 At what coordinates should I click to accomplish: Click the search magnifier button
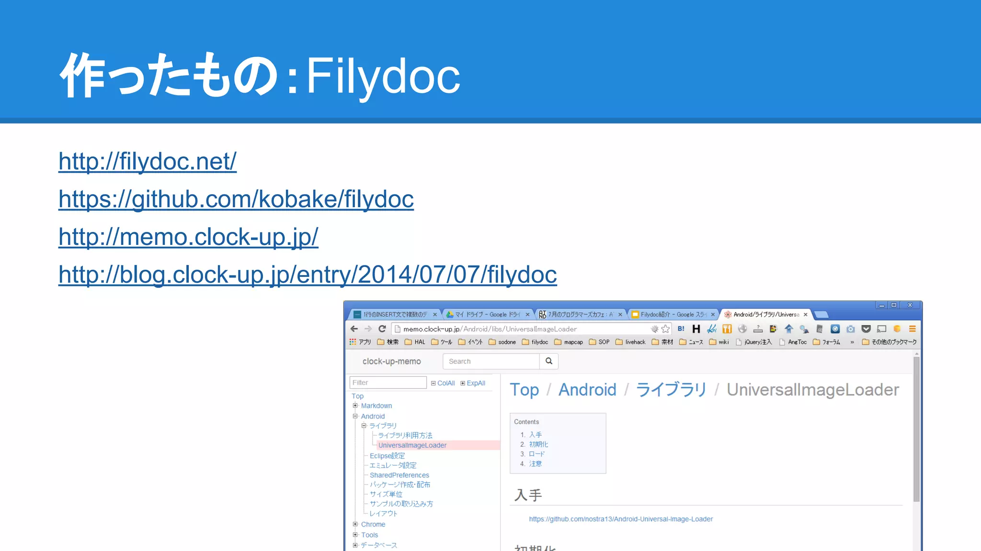tap(549, 361)
